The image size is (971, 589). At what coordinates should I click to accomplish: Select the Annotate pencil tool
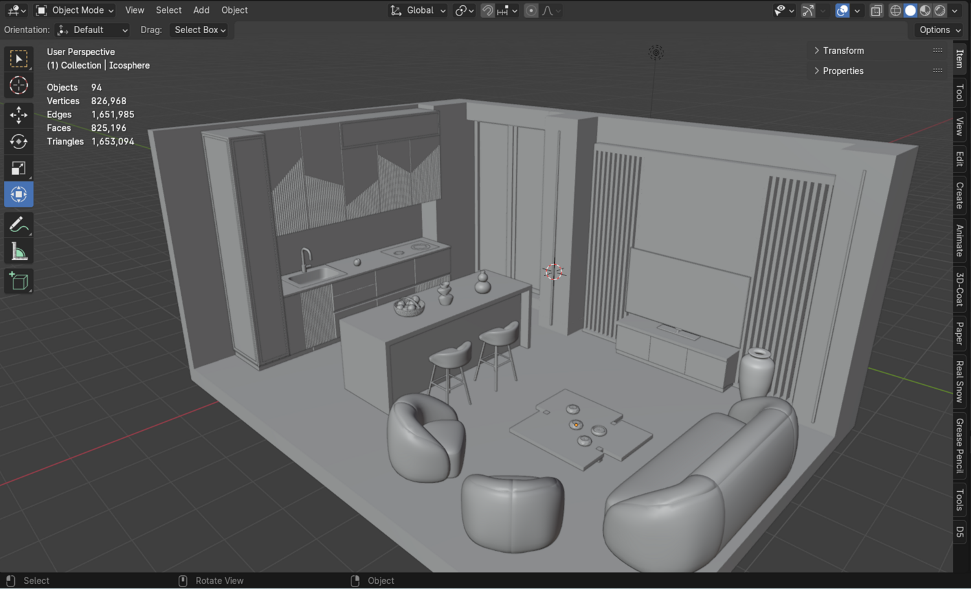pos(19,224)
